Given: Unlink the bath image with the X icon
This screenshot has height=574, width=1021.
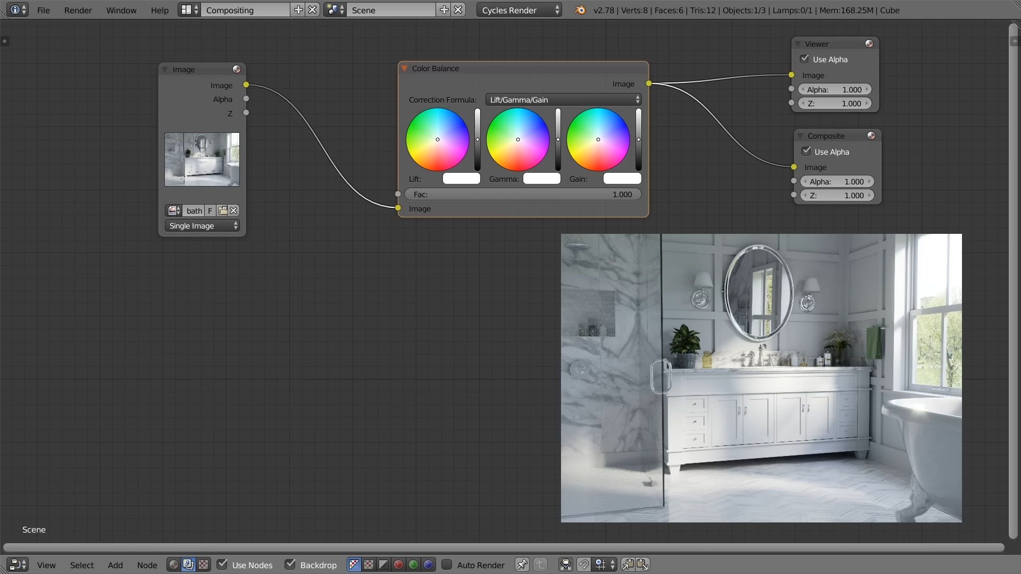Looking at the screenshot, I should point(233,210).
